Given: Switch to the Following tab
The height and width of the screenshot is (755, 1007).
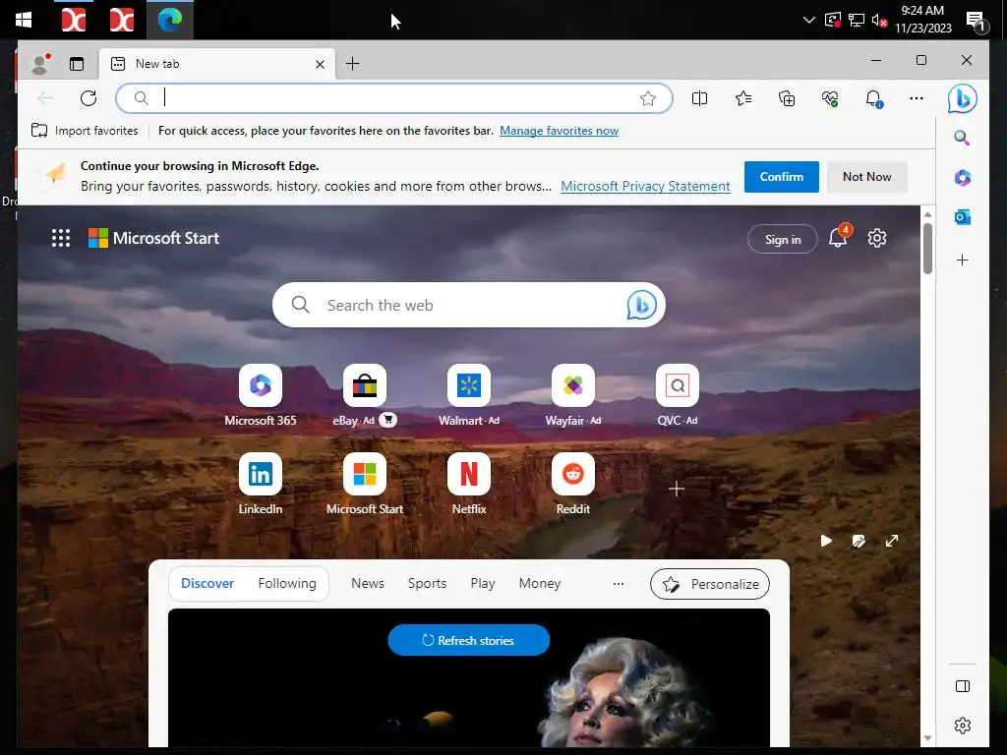Looking at the screenshot, I should tap(287, 583).
